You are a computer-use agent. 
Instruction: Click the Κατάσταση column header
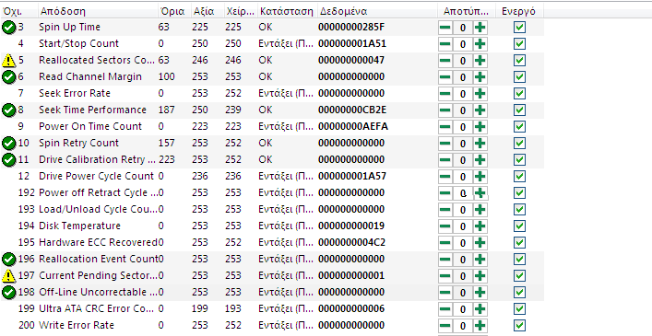(x=287, y=11)
